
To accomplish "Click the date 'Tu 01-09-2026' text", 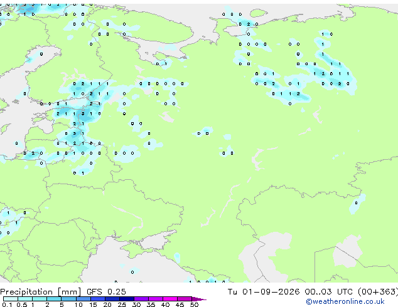I will pos(264,292).
